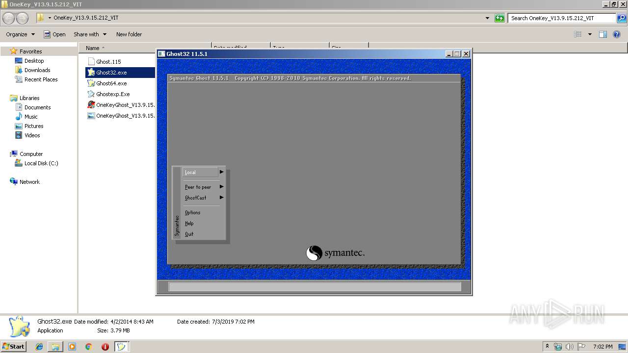Screen dimensions: 628x353
Task: Open Action Center flag icon
Action: [582, 347]
